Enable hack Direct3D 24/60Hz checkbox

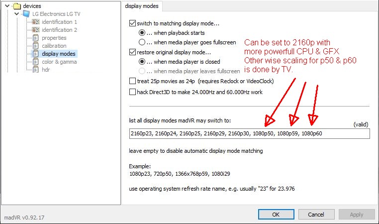pos(132,92)
